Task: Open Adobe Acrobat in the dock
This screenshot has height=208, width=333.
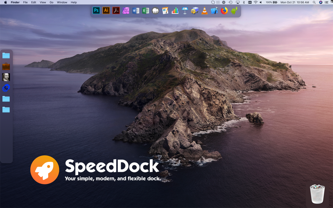Action: click(116, 11)
